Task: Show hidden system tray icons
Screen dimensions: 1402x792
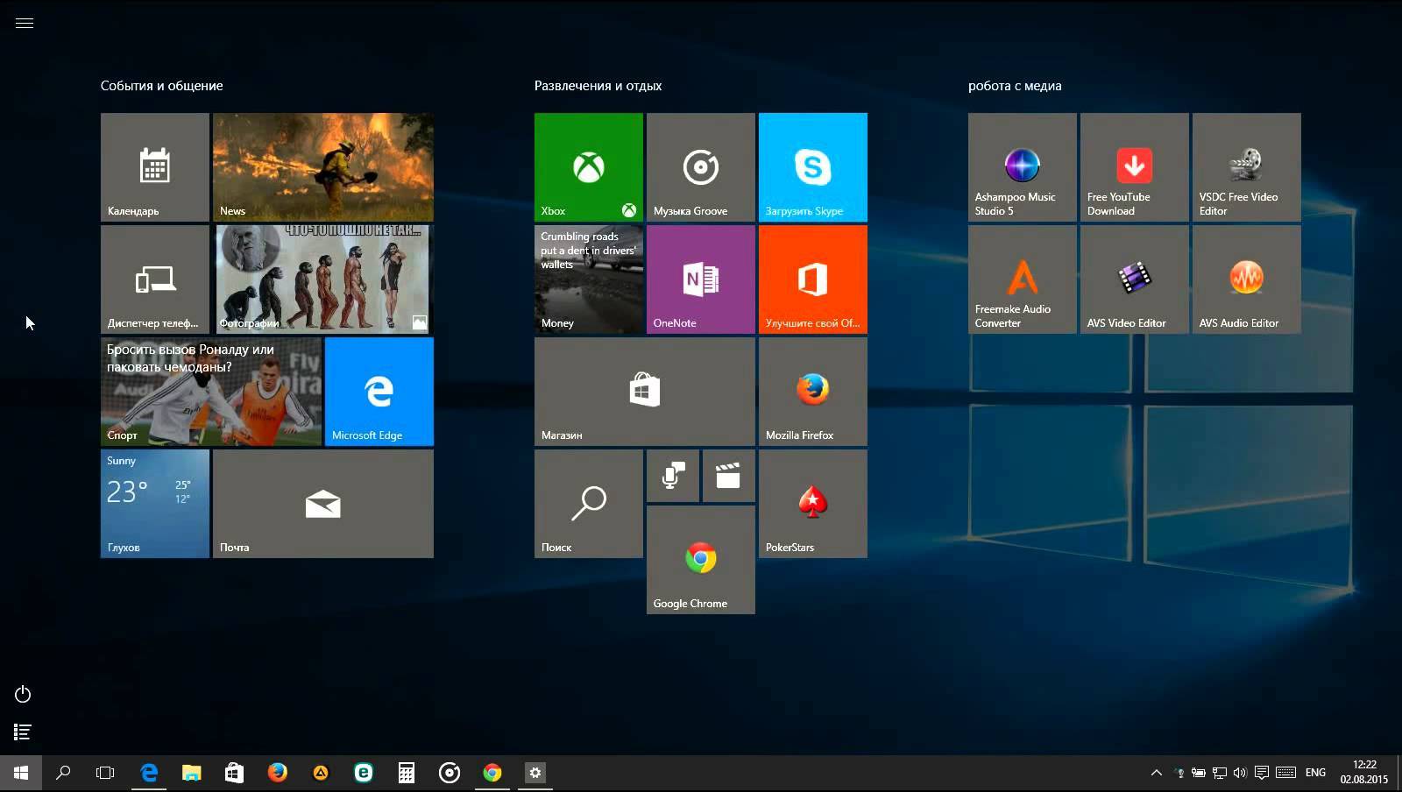Action: pos(1157,773)
